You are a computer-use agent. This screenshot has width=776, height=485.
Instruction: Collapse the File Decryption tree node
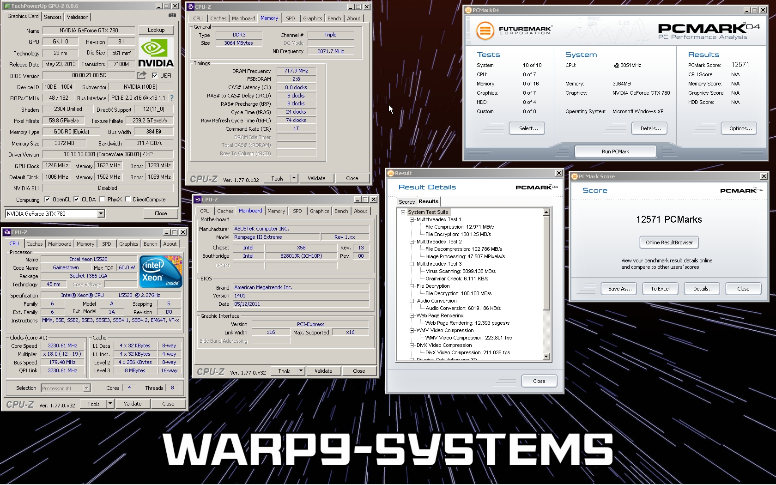(412, 286)
